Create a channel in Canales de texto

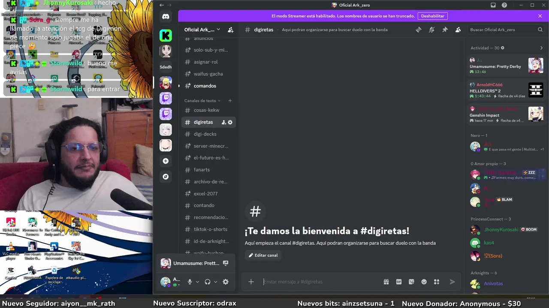click(x=230, y=101)
